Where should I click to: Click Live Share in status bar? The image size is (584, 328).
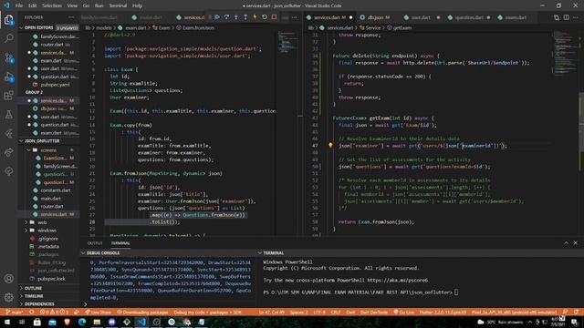(x=98, y=313)
